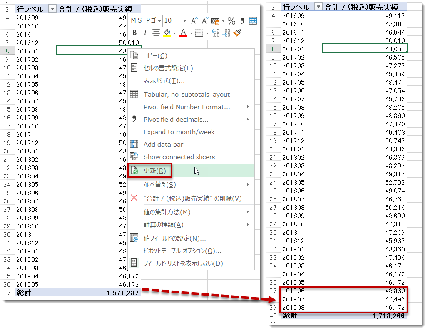Open 値の集計方法(M) submenu
Image resolution: width=428 pixels, height=331 pixels.
191,212
